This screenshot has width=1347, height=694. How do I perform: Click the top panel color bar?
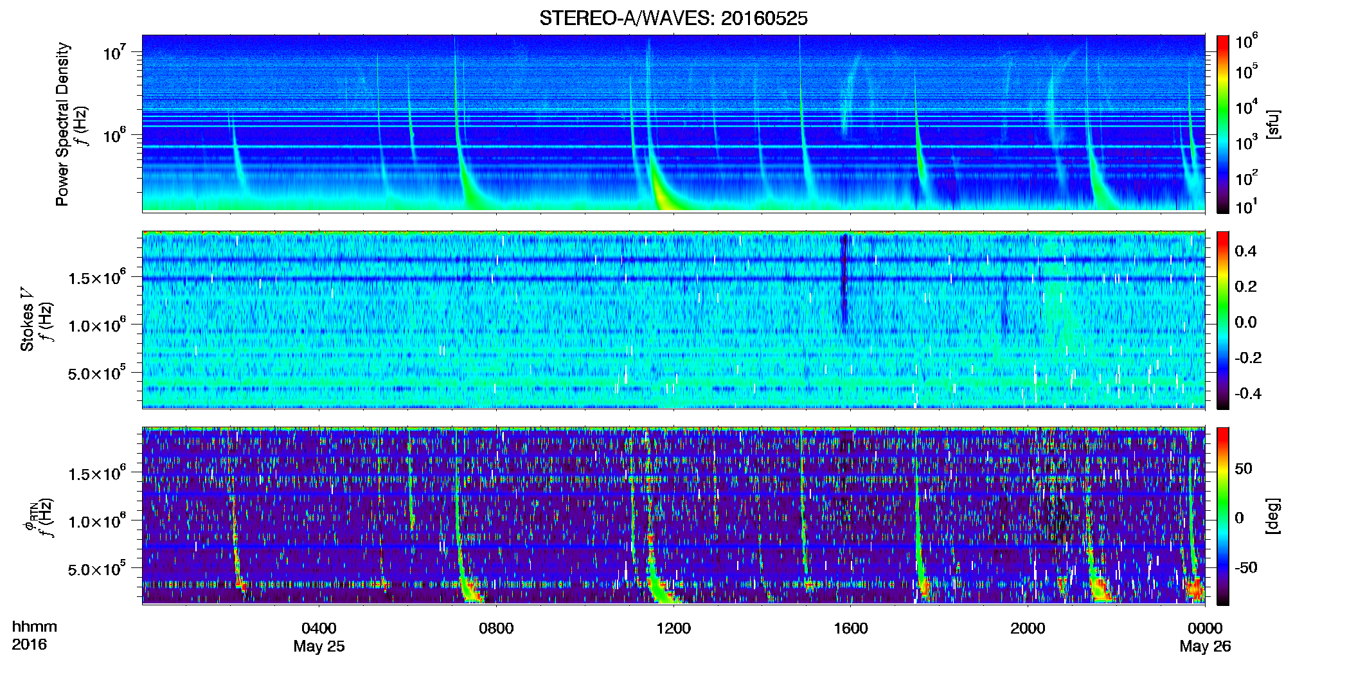1223,124
